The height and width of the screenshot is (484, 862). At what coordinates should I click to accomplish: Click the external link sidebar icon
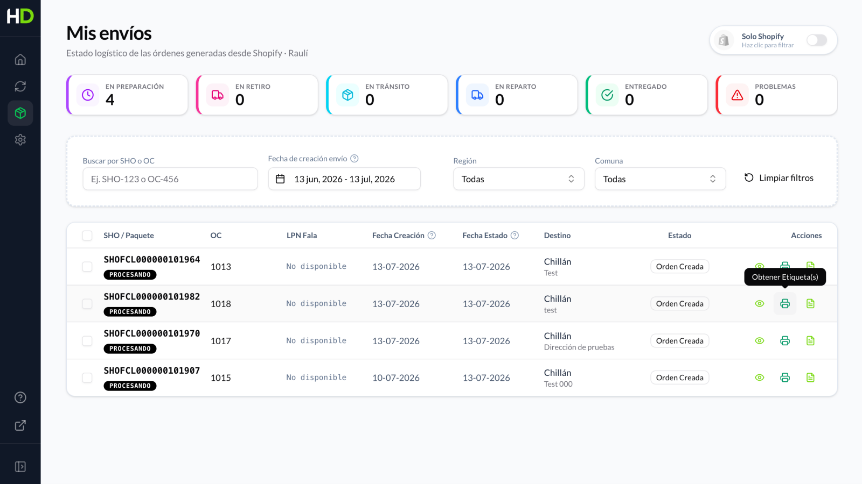[x=20, y=425]
